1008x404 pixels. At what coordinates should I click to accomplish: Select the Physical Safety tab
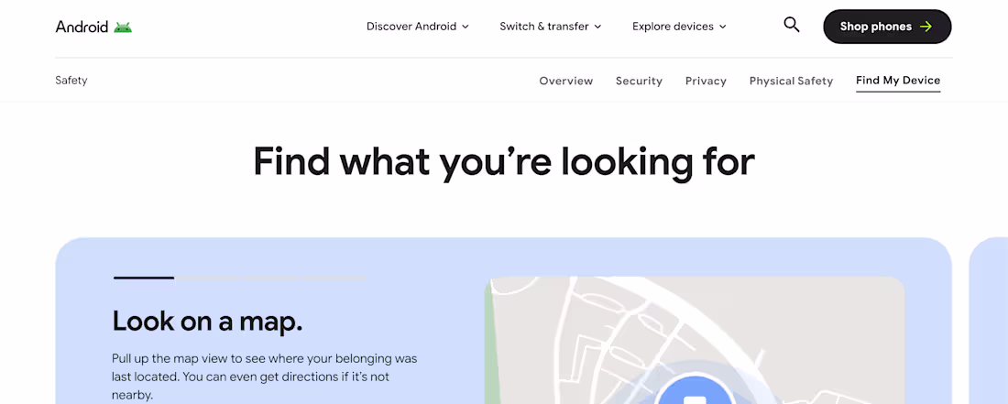[x=792, y=81]
